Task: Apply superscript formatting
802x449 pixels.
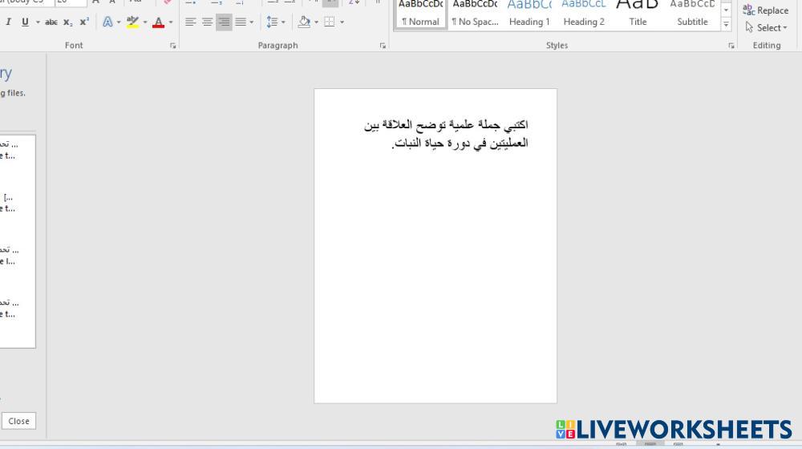Action: pos(83,22)
